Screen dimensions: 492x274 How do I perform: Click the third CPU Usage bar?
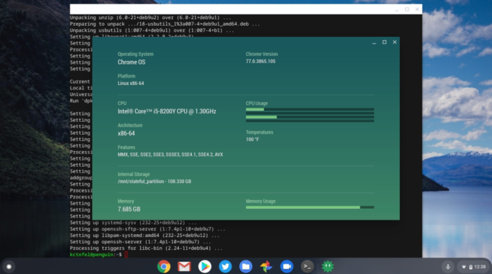(x=310, y=117)
